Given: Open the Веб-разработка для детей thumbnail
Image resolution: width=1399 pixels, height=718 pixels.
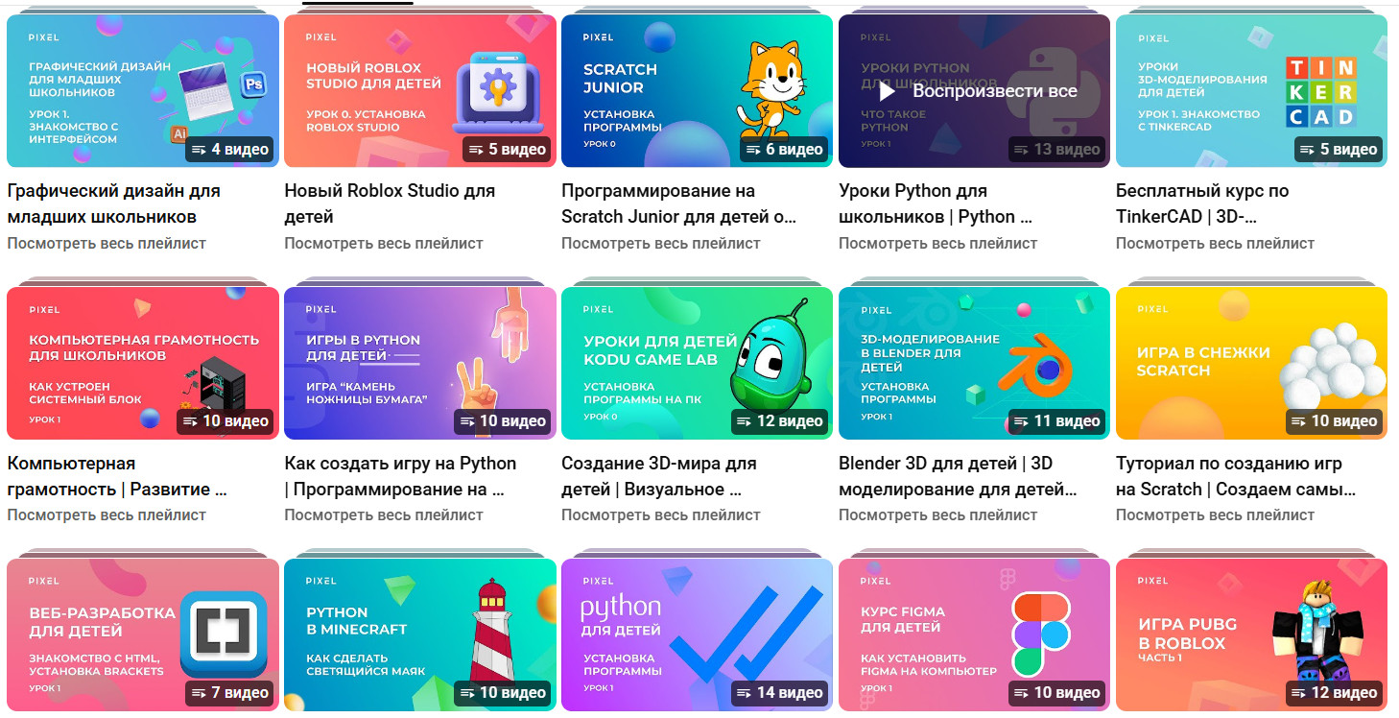Looking at the screenshot, I should click(143, 634).
